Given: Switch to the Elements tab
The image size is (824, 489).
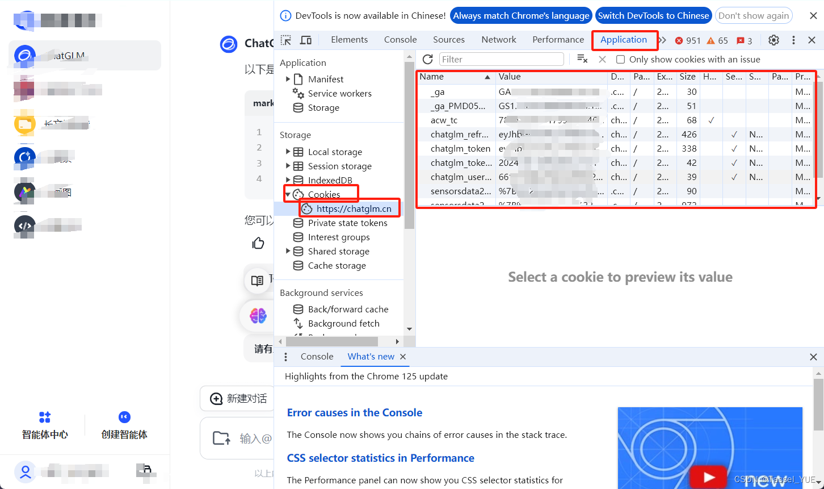Looking at the screenshot, I should (350, 40).
